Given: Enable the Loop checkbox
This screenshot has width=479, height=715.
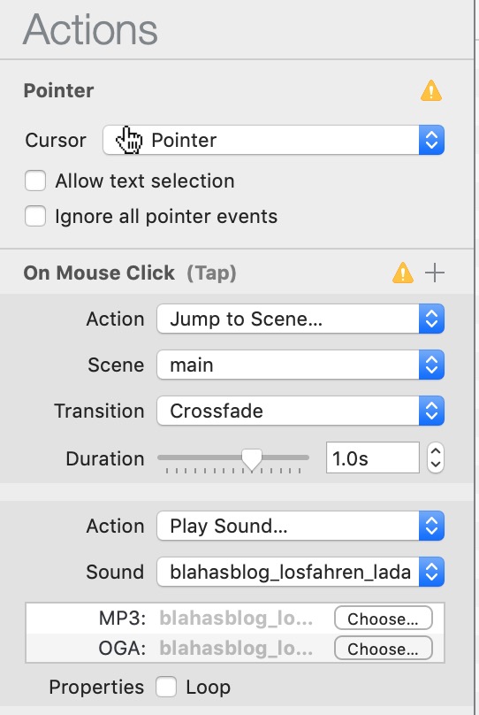Looking at the screenshot, I should [x=166, y=687].
